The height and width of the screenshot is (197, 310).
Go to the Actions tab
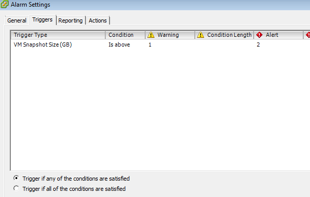98,20
